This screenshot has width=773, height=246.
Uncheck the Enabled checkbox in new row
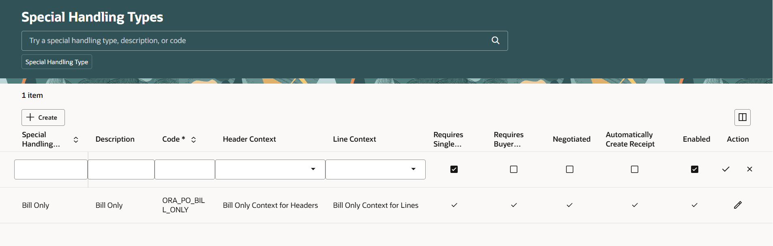tap(695, 169)
